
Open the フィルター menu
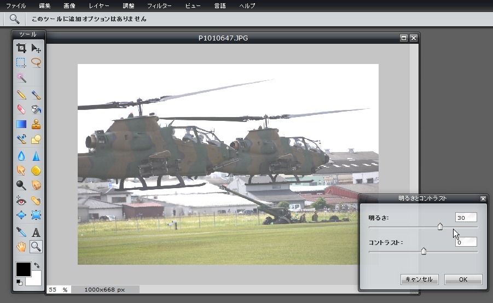click(159, 5)
